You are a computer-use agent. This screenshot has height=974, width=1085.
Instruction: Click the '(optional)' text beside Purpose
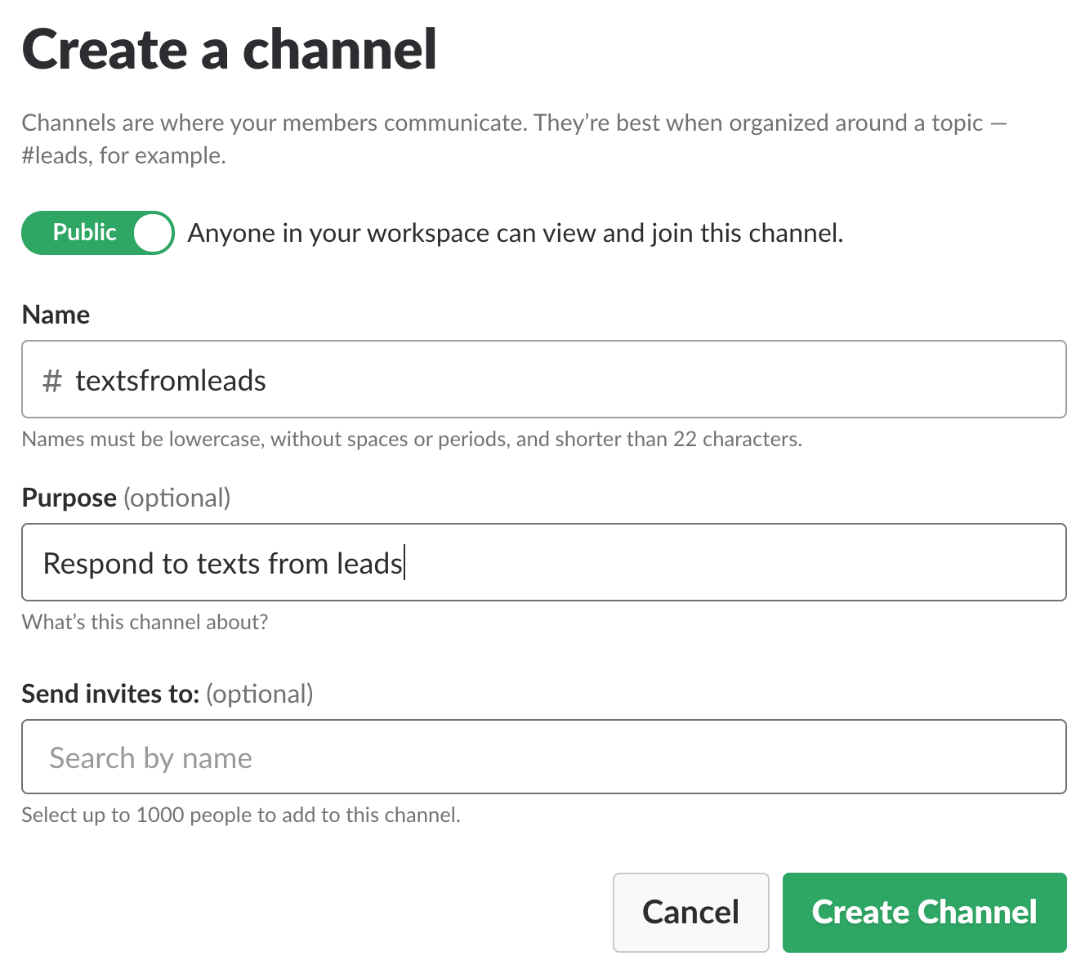(177, 498)
